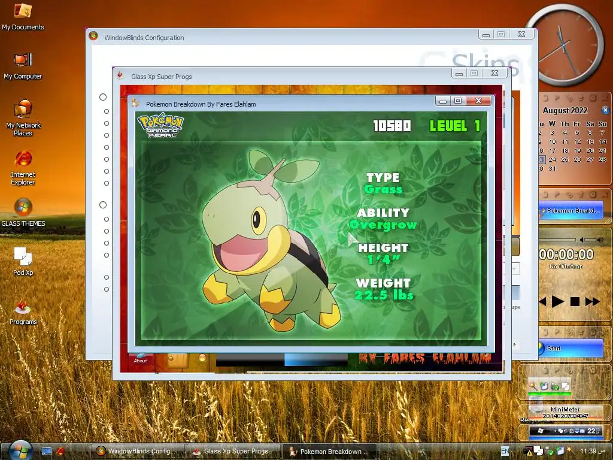Screen dimensions: 613x460
Task: Go to next month in calendar widget
Action: [605, 110]
